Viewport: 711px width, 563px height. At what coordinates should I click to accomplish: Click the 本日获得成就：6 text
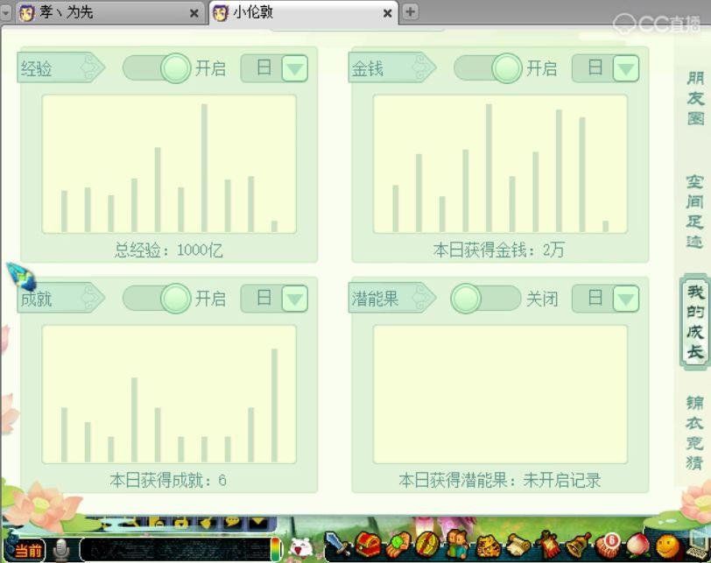pyautogui.click(x=168, y=480)
